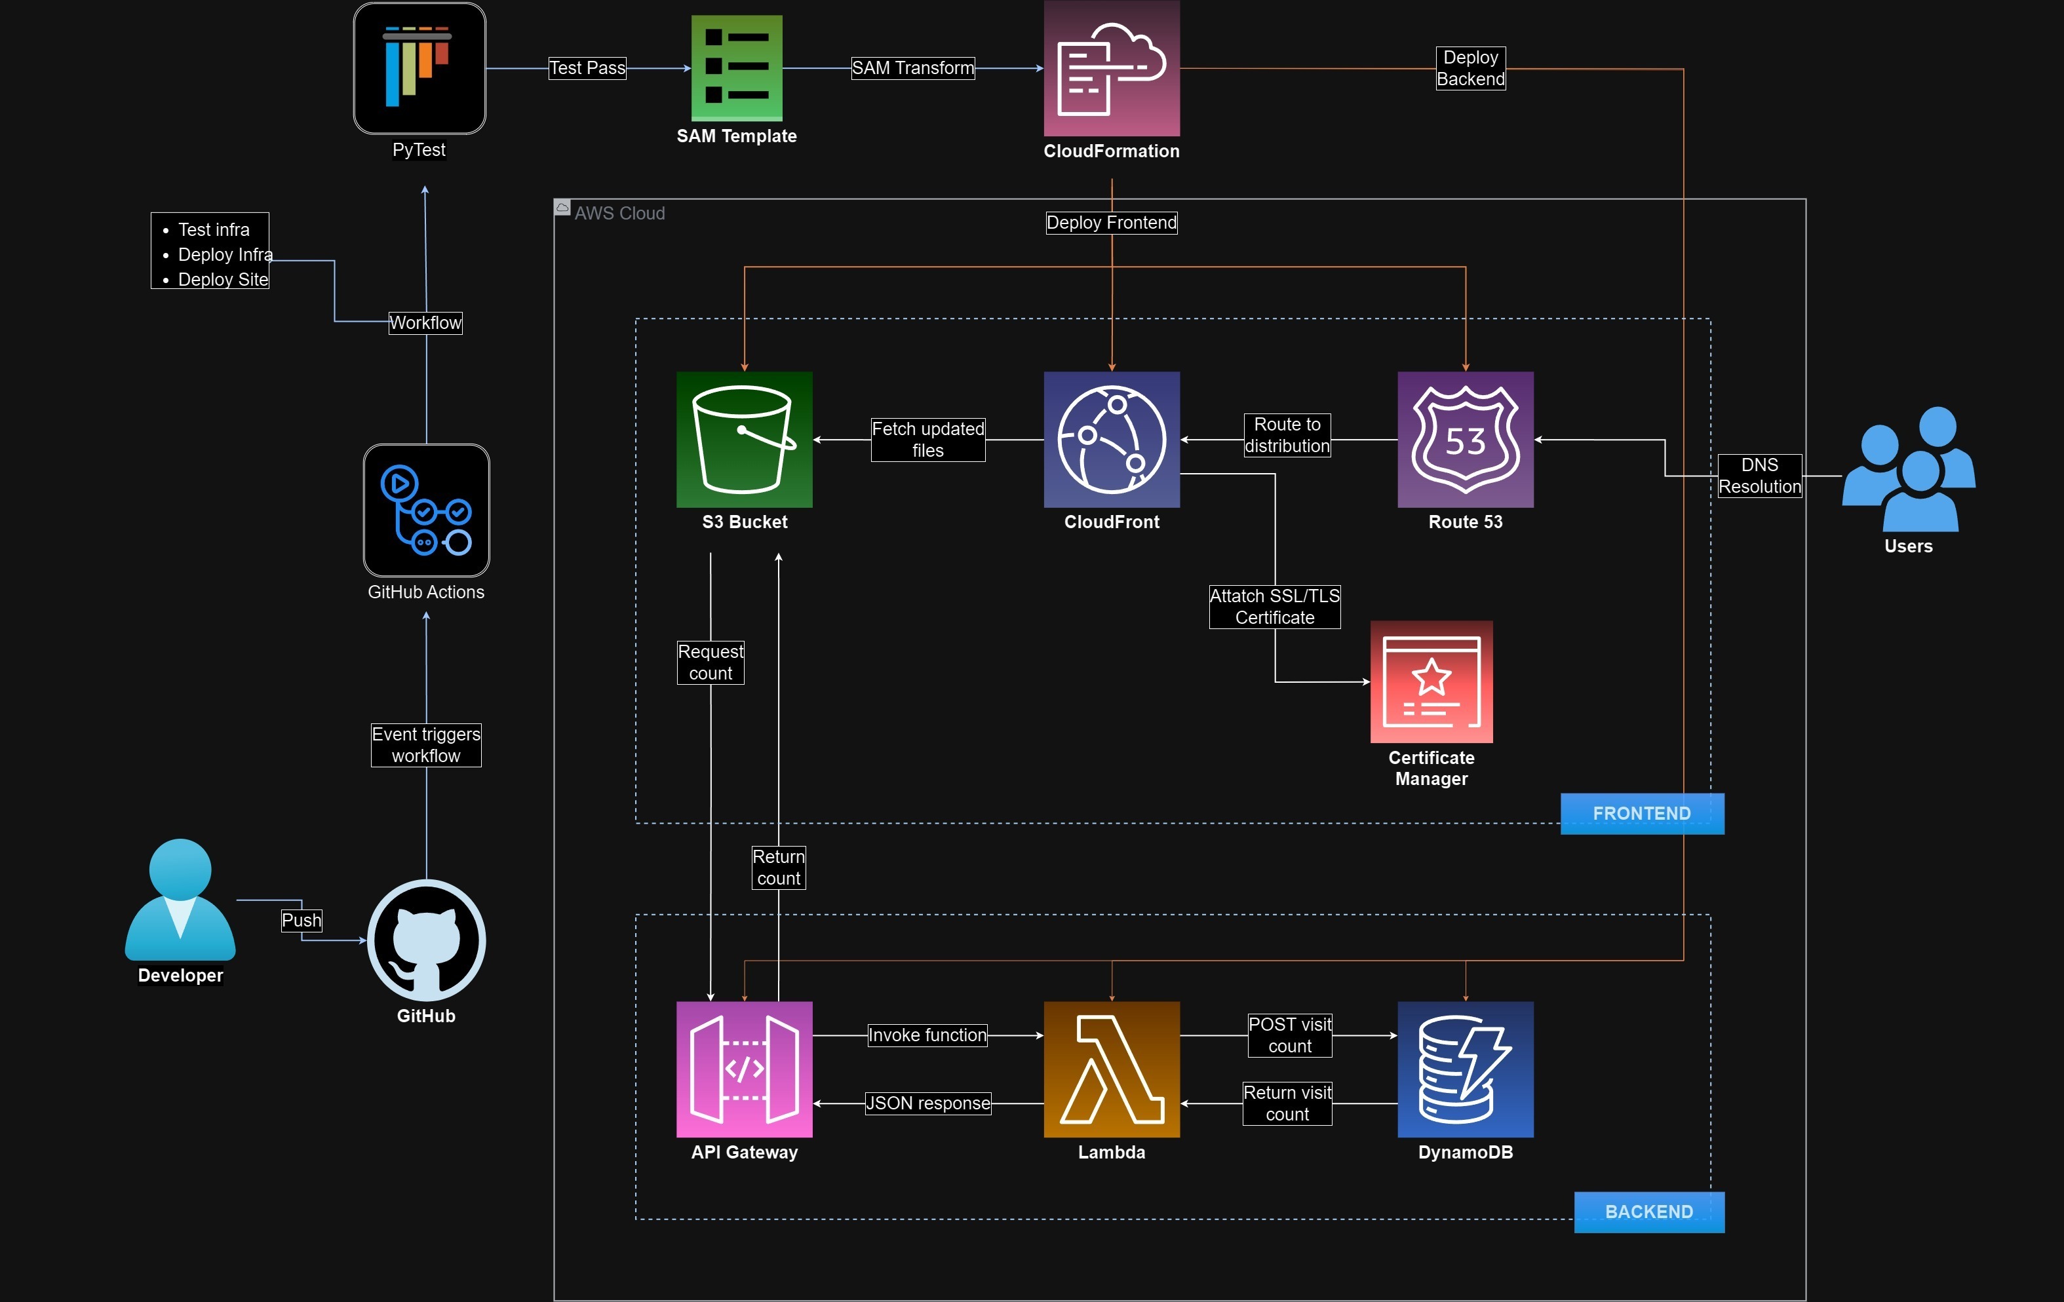Click the DNS Resolution label
The width and height of the screenshot is (2064, 1302).
[x=1759, y=476]
